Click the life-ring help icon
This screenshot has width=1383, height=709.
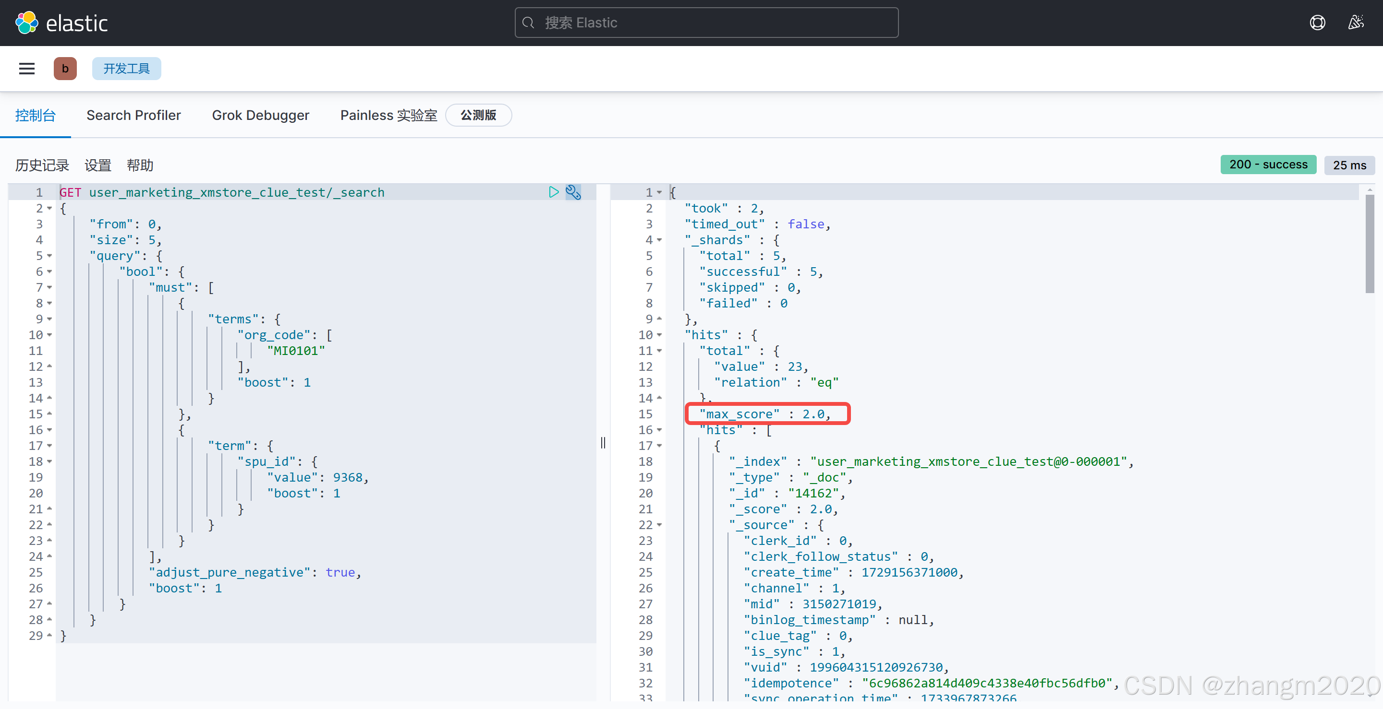(x=1318, y=23)
